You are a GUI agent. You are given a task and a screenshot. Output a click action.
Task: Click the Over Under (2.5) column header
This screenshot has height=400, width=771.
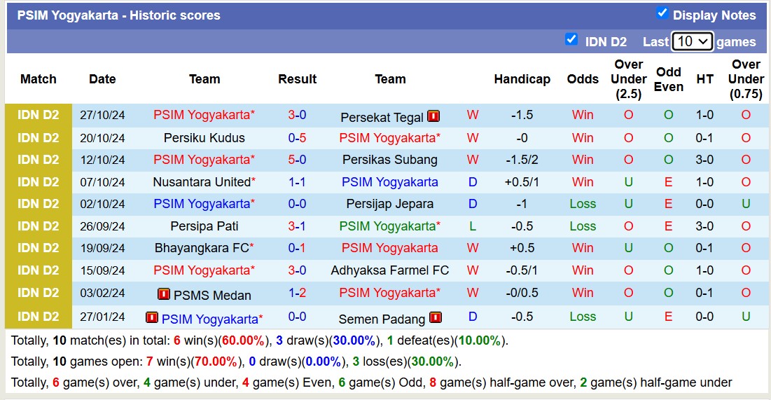click(628, 79)
